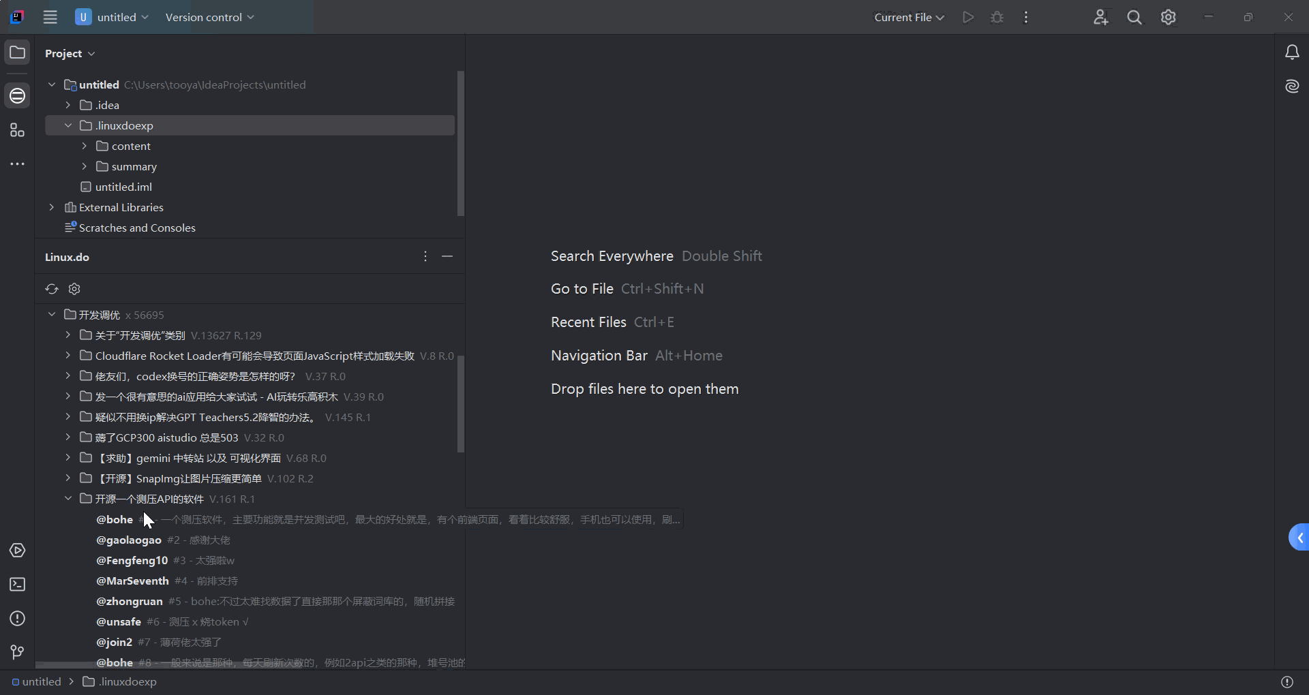
Task: Open the untitled project dropdown
Action: pyautogui.click(x=112, y=18)
